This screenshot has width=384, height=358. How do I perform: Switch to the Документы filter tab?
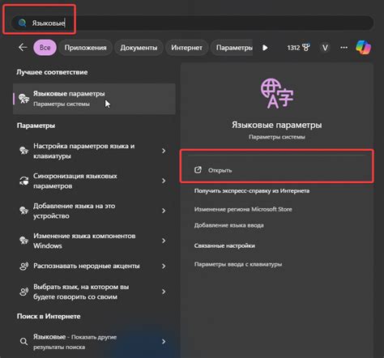(139, 48)
